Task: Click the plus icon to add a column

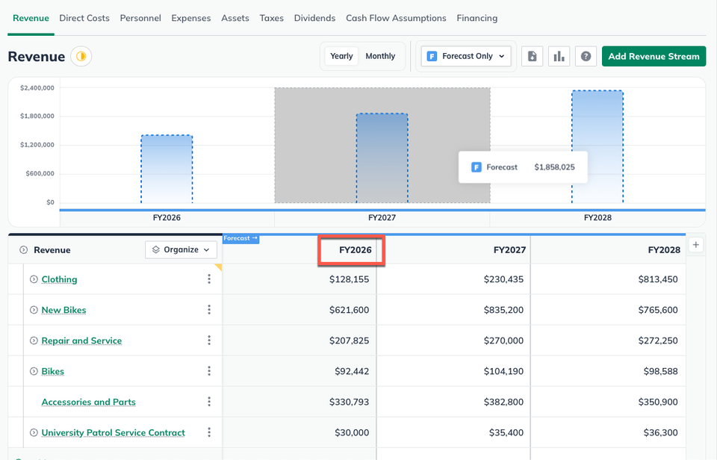Action: coord(695,245)
